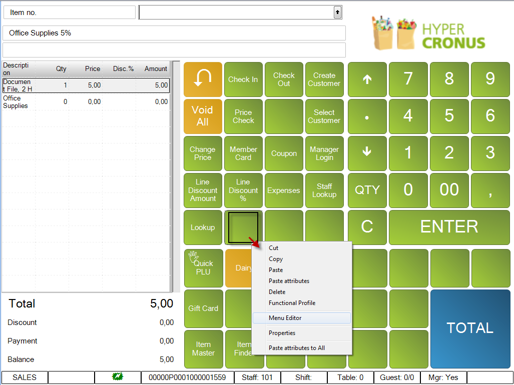
Task: Click the orange Dairy button
Action: (x=239, y=268)
